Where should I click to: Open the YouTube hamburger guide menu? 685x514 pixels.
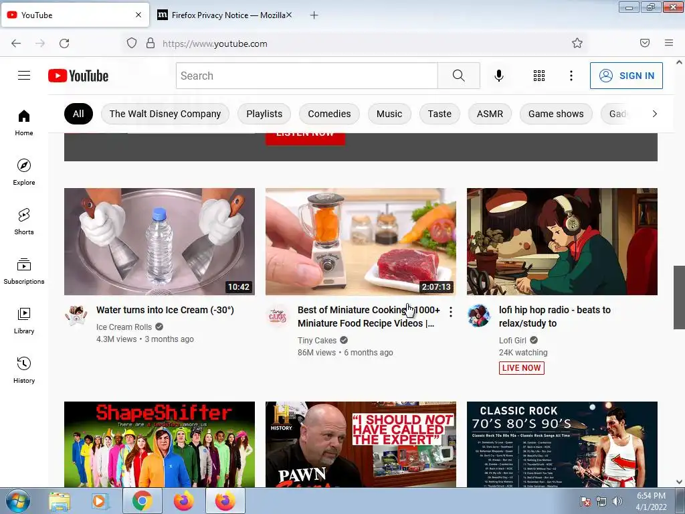click(24, 76)
